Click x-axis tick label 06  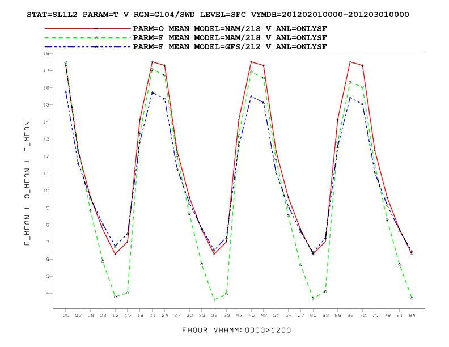click(x=91, y=315)
